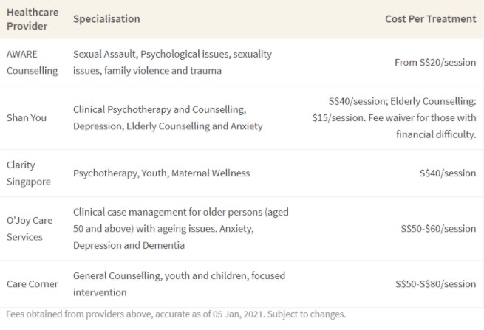Select the Shan You provider cell
Image resolution: width=484 pixels, height=330 pixels.
(x=27, y=118)
